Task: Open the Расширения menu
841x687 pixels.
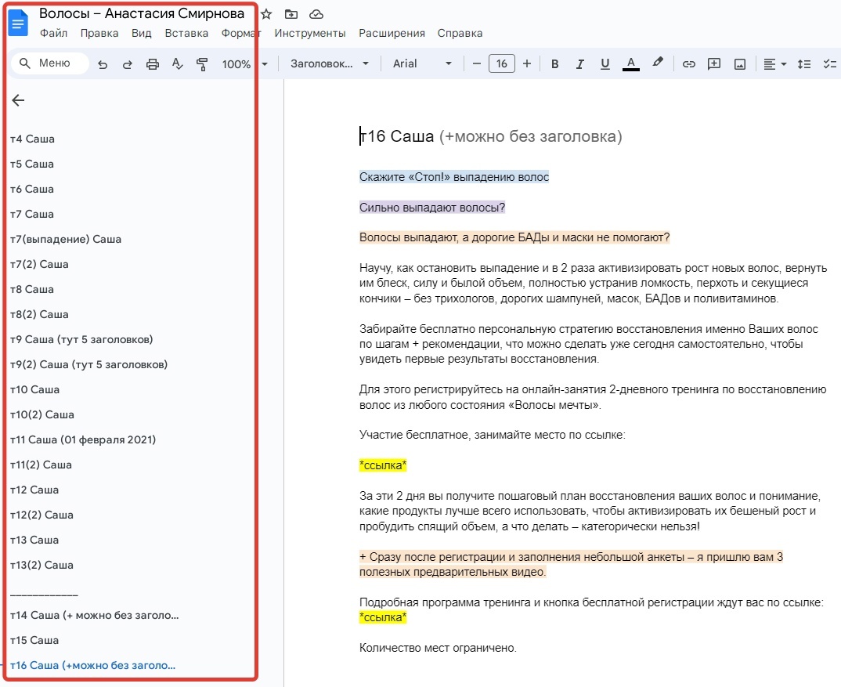Action: tap(392, 33)
